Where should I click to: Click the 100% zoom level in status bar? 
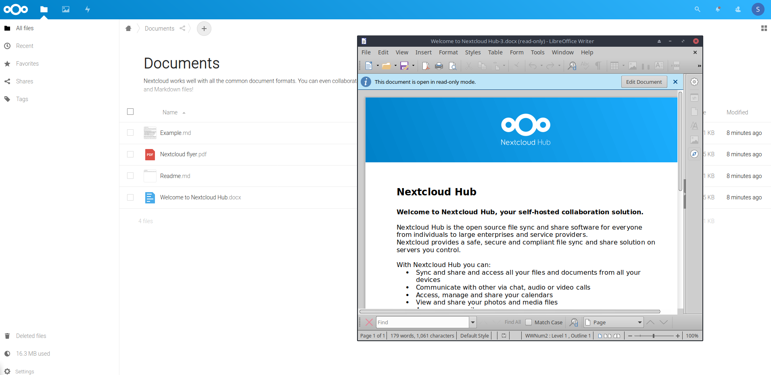(x=692, y=336)
